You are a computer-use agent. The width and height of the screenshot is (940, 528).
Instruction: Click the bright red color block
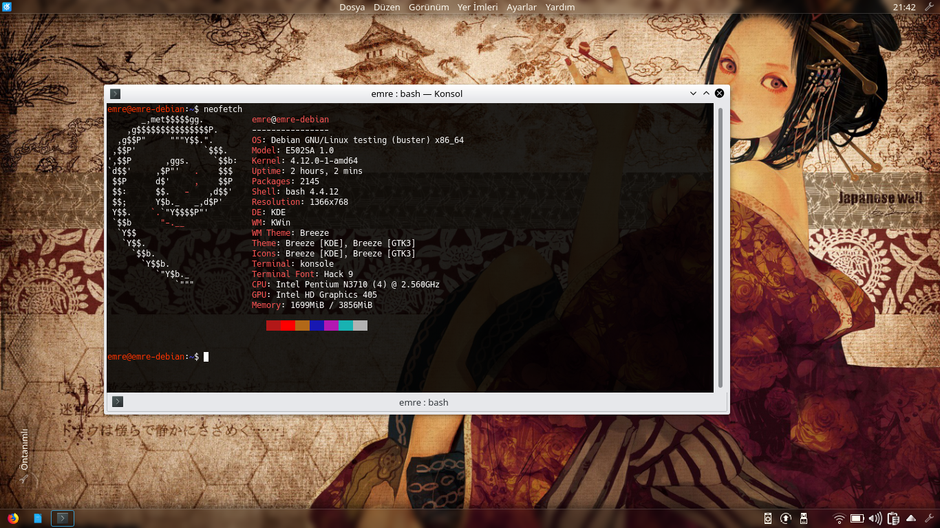click(x=288, y=325)
